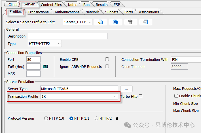Open the Subnets sub-tab
The width and height of the screenshot is (201, 133).
point(112,12)
